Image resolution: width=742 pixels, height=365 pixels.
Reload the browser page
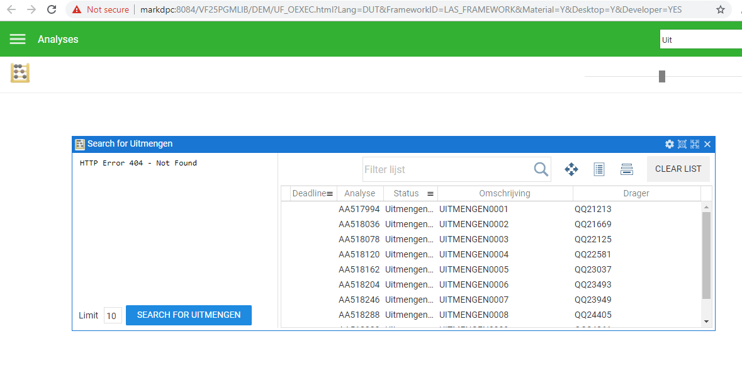(x=52, y=9)
